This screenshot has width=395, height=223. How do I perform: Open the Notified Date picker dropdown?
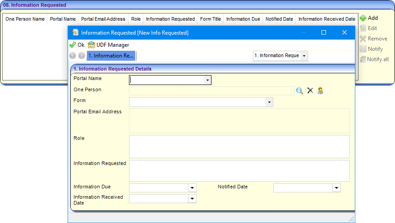[336, 188]
